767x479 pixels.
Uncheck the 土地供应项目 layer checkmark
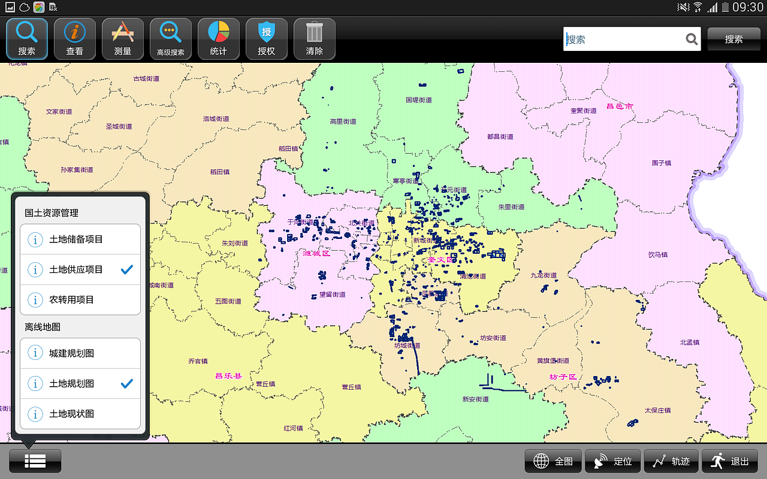pos(126,269)
